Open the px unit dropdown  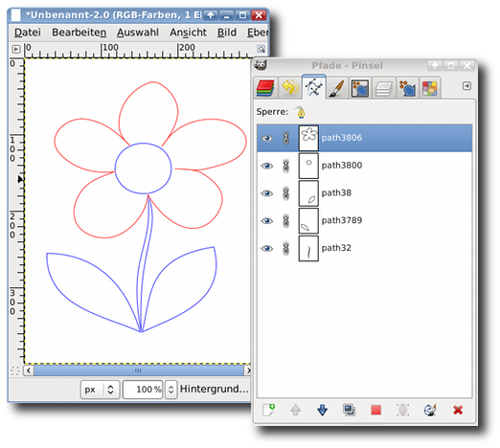coord(101,390)
